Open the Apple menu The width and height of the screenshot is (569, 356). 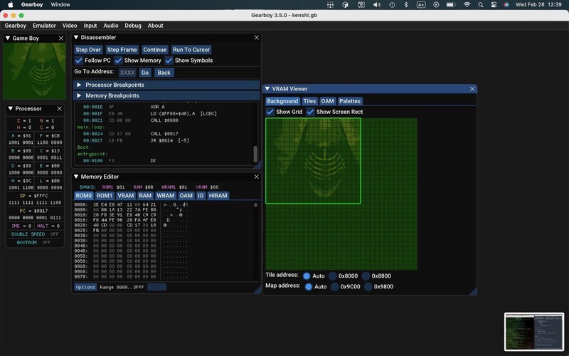(x=11, y=5)
